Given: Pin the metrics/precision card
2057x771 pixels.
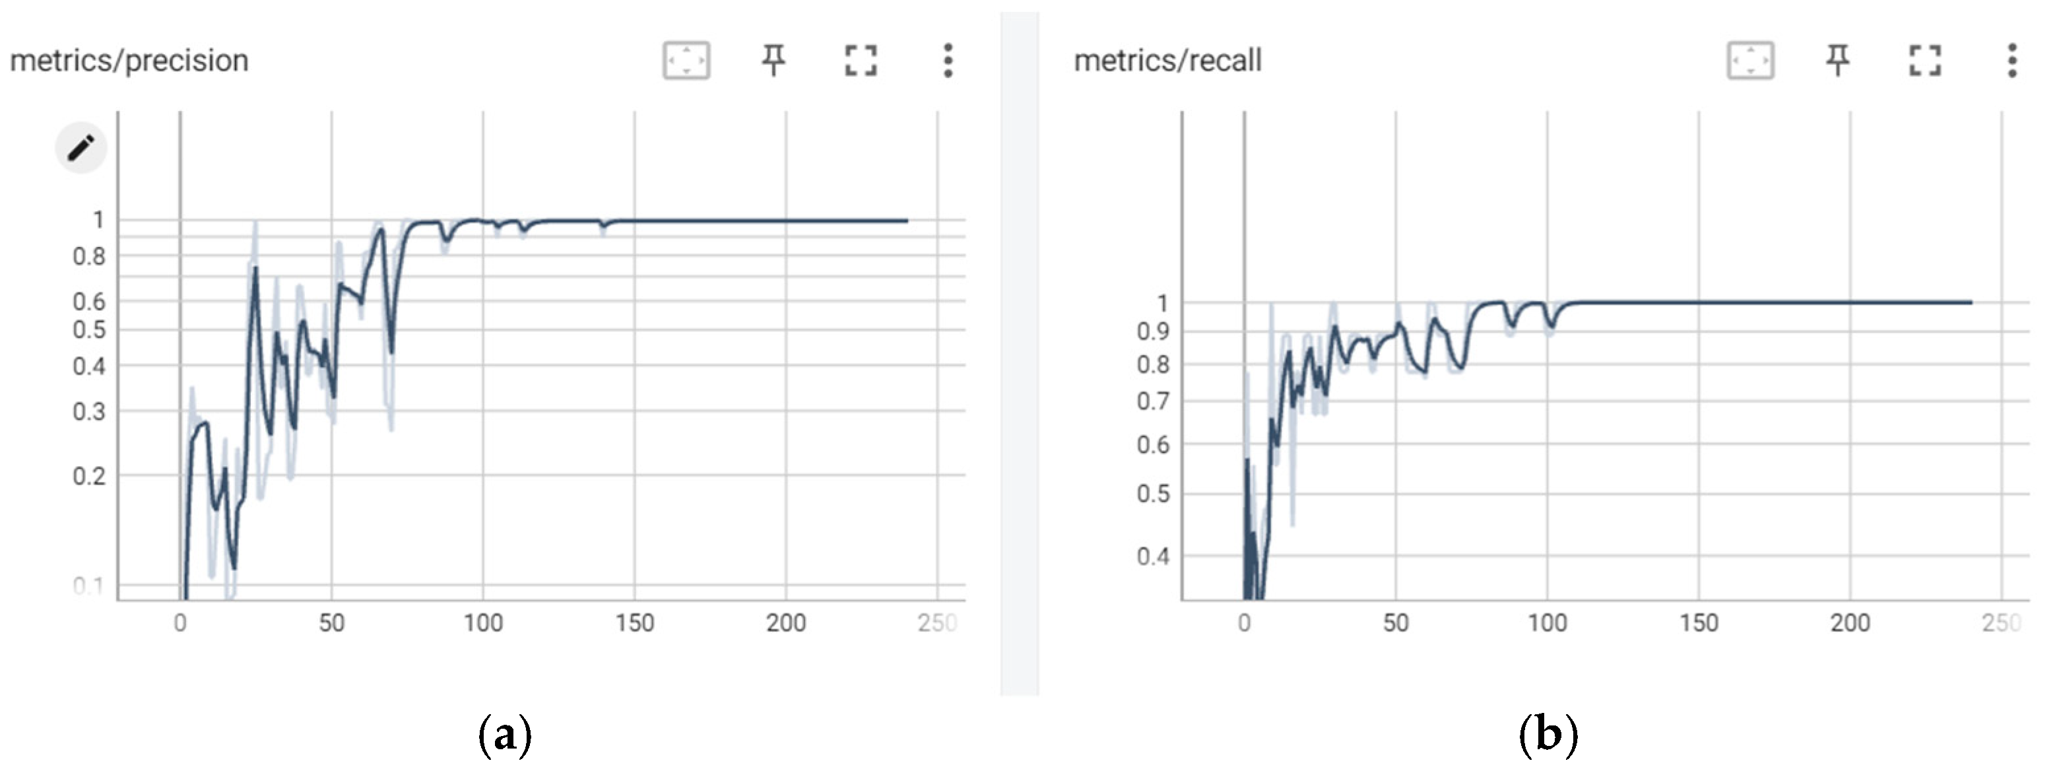Looking at the screenshot, I should click(x=773, y=61).
